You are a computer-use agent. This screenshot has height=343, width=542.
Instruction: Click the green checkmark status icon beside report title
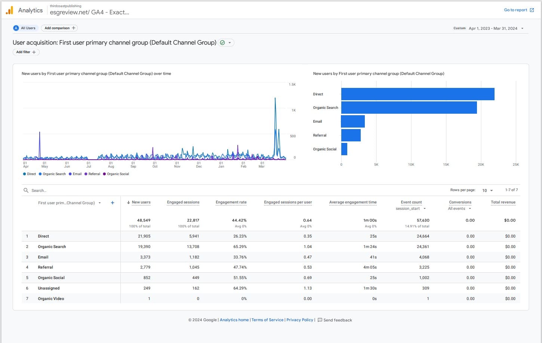tap(222, 43)
